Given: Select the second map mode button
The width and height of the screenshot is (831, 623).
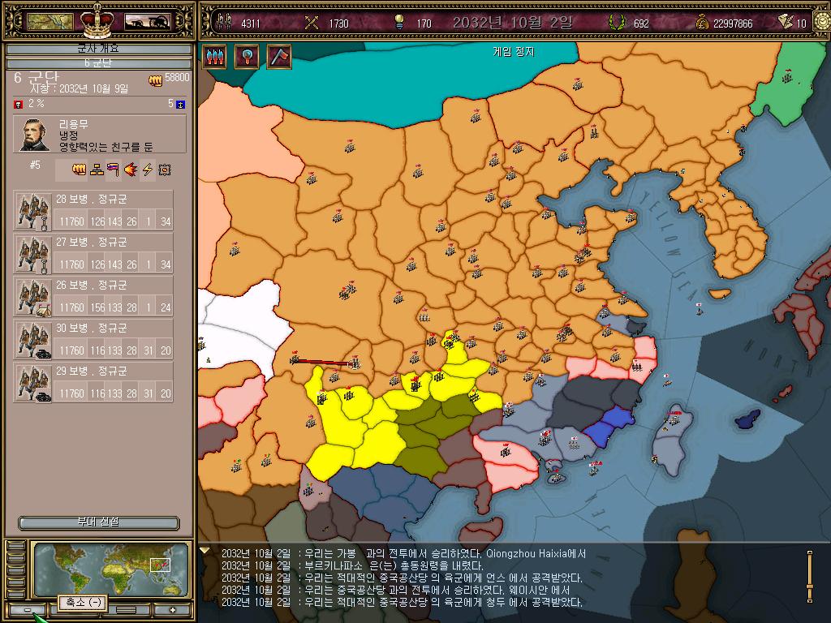Looking at the screenshot, I should pyautogui.click(x=16, y=558).
